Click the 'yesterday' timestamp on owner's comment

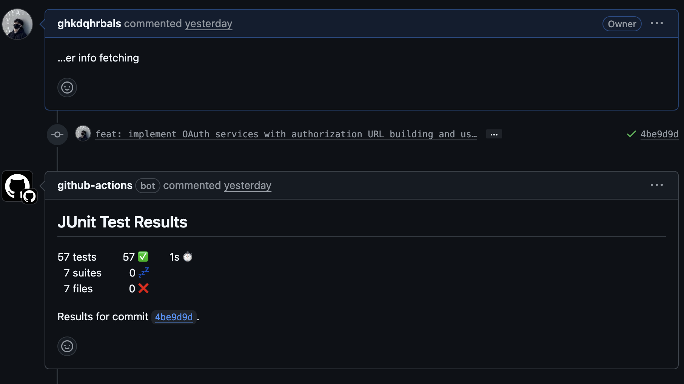pyautogui.click(x=208, y=24)
